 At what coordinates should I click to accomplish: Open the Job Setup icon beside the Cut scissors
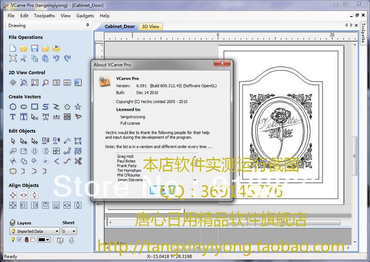[x=13, y=58]
